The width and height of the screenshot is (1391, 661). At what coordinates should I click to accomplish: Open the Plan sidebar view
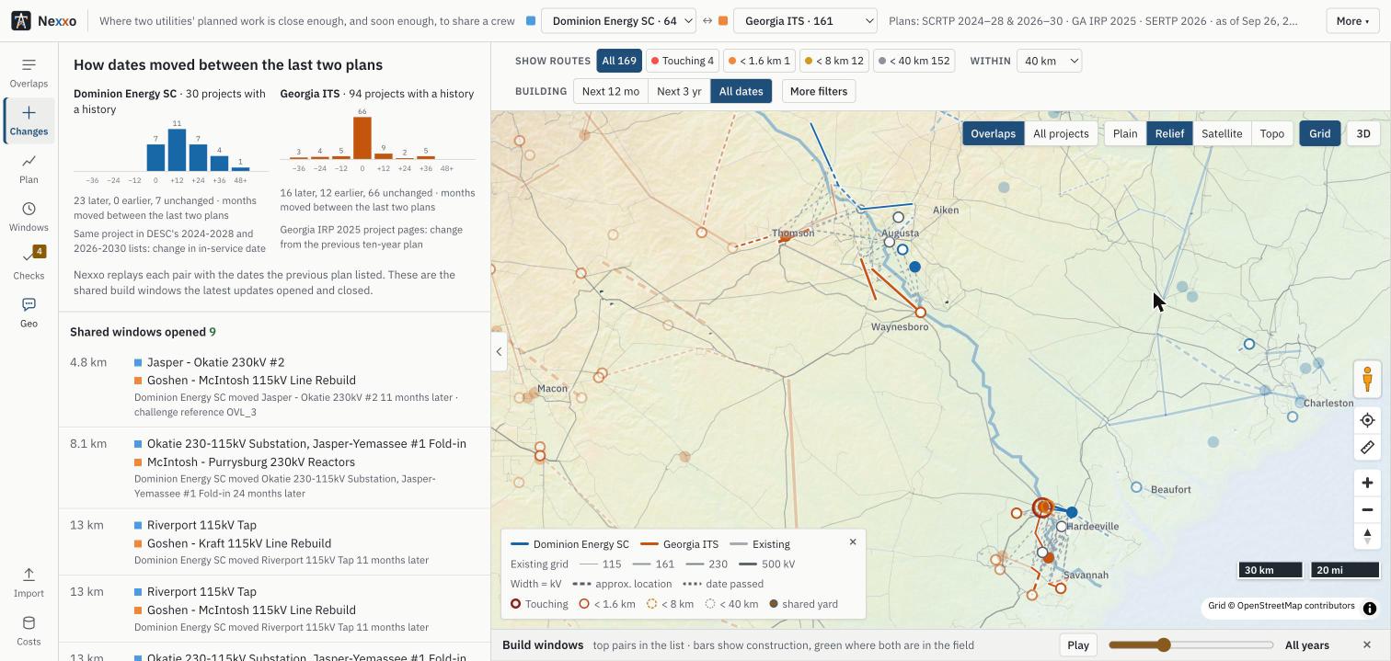point(29,169)
